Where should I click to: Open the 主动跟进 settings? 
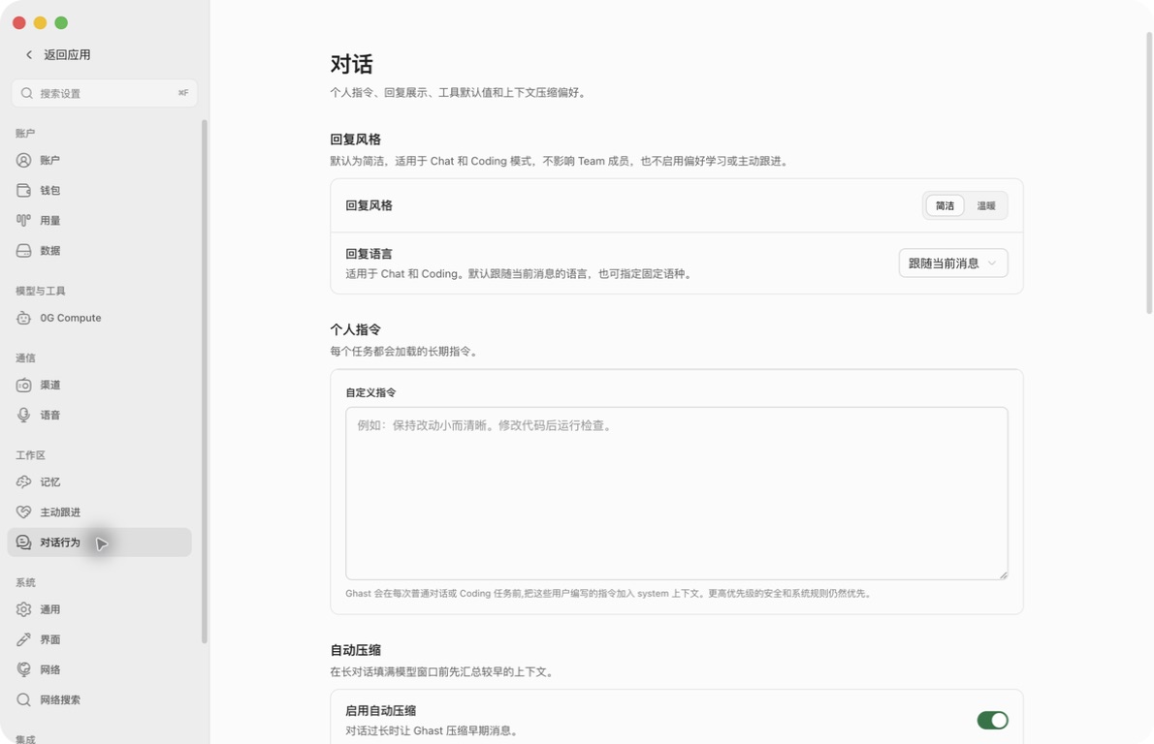[99, 512]
